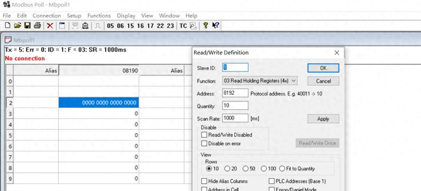Open the Functions menu
Image resolution: width=421 pixels, height=191 pixels.
[x=99, y=16]
